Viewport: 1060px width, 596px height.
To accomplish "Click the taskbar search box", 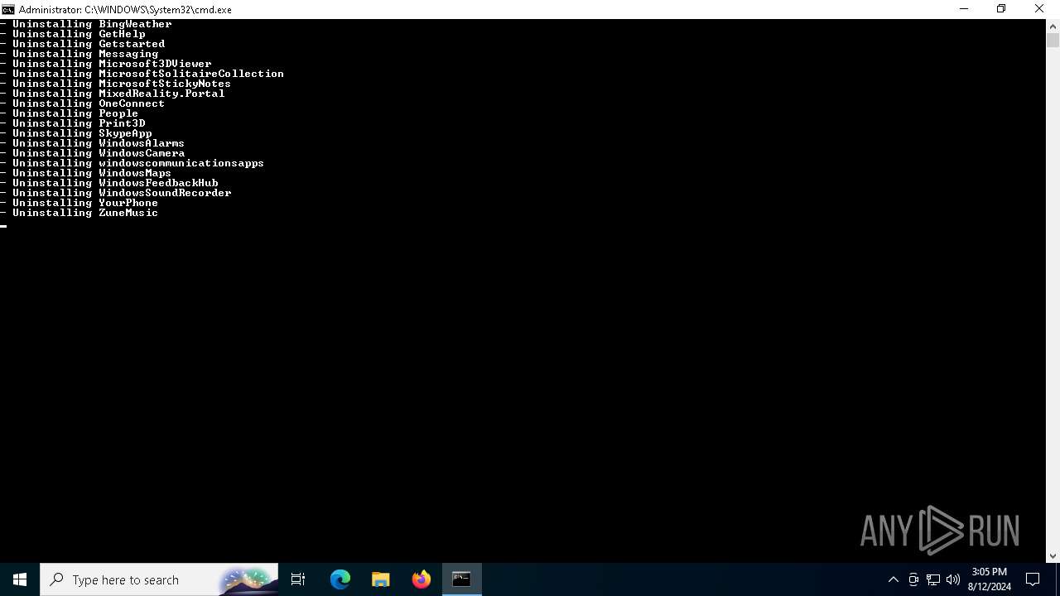I will 159,579.
